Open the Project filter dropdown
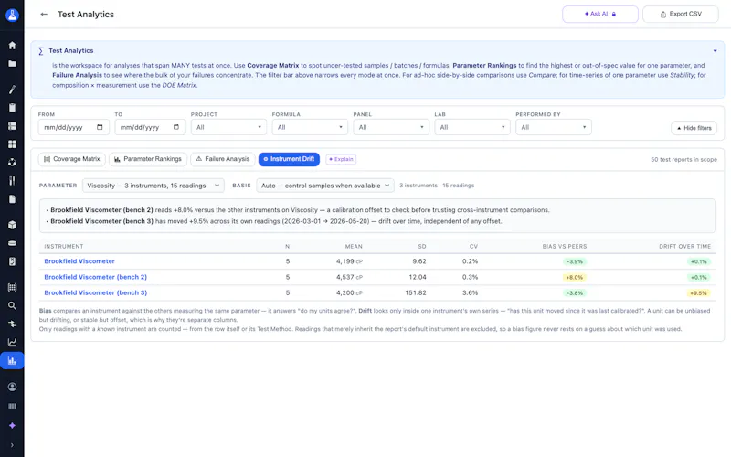 pos(228,127)
